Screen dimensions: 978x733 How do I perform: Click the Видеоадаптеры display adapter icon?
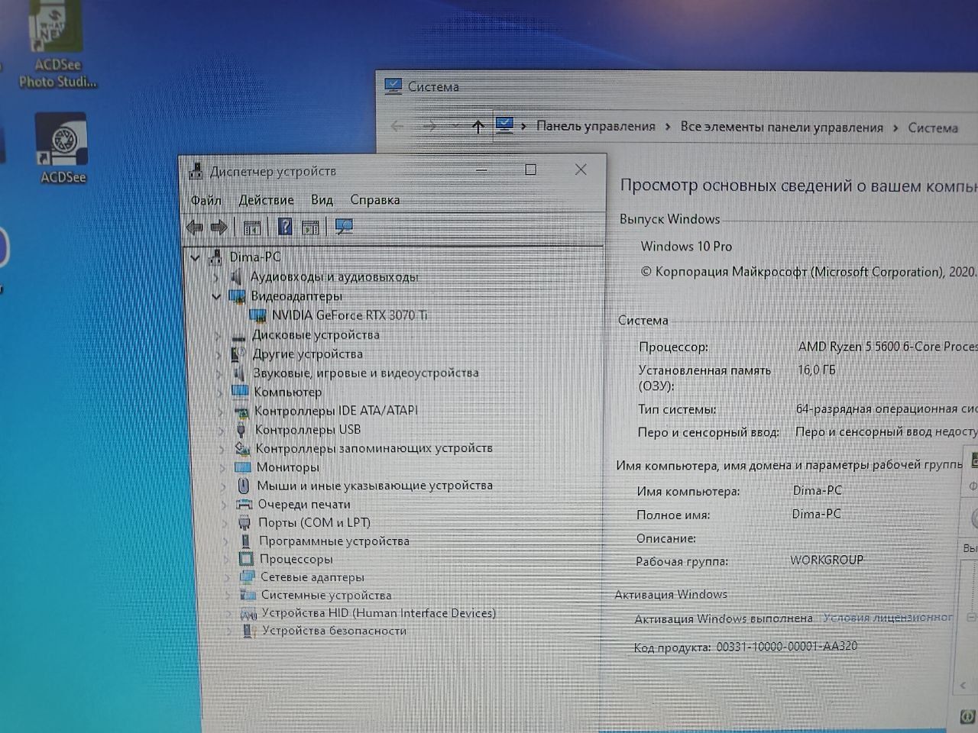[237, 296]
